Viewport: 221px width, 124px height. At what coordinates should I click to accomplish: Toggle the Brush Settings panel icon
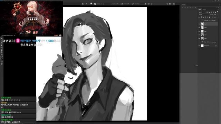tap(95, 4)
